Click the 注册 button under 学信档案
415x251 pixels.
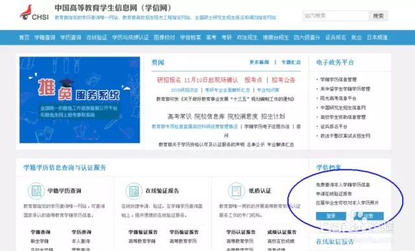(369, 216)
